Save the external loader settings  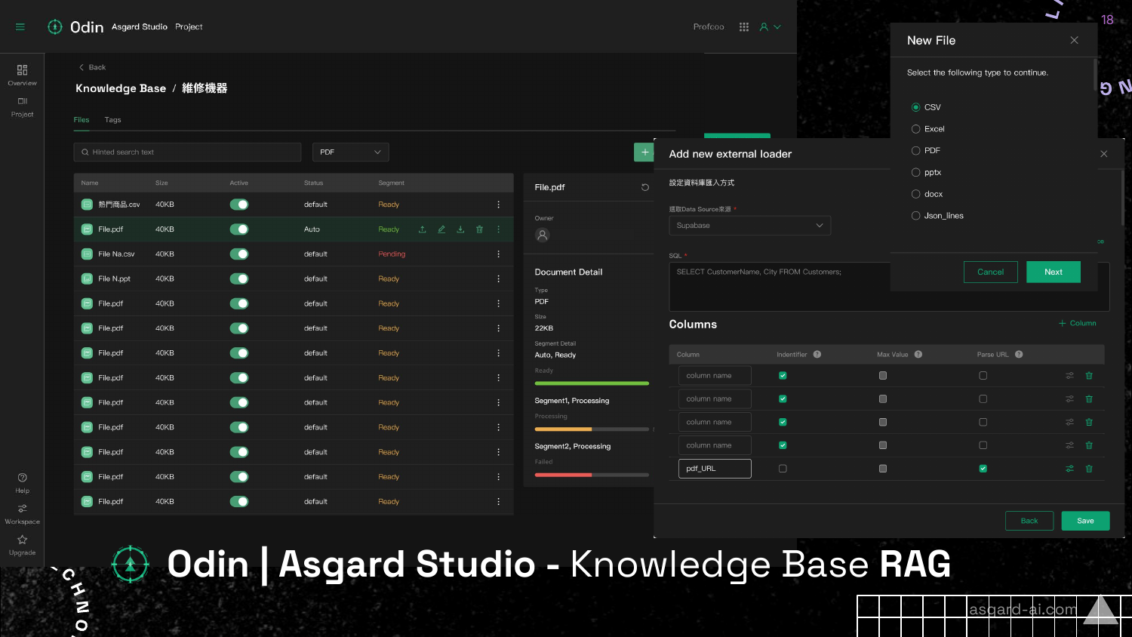[1085, 521]
